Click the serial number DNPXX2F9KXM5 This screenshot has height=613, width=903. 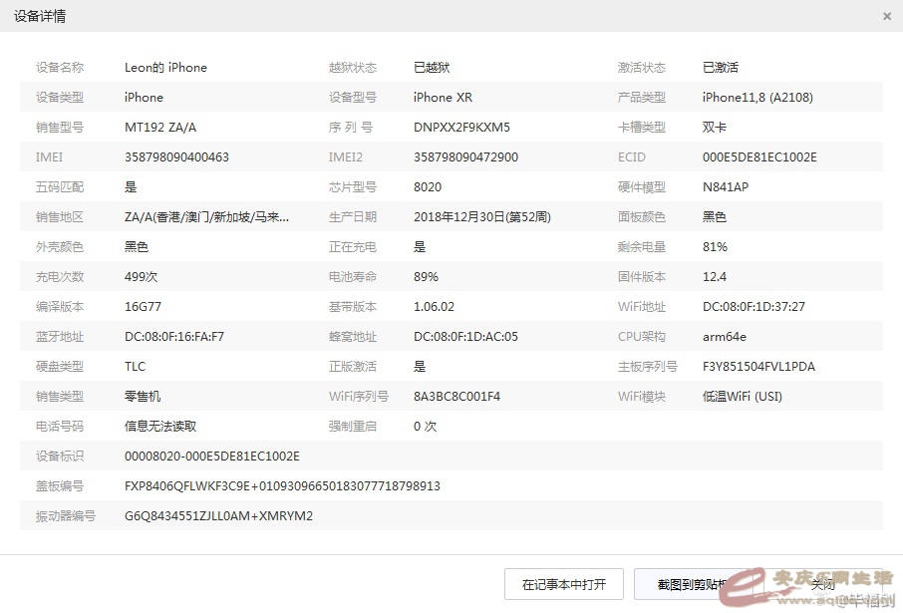point(461,128)
